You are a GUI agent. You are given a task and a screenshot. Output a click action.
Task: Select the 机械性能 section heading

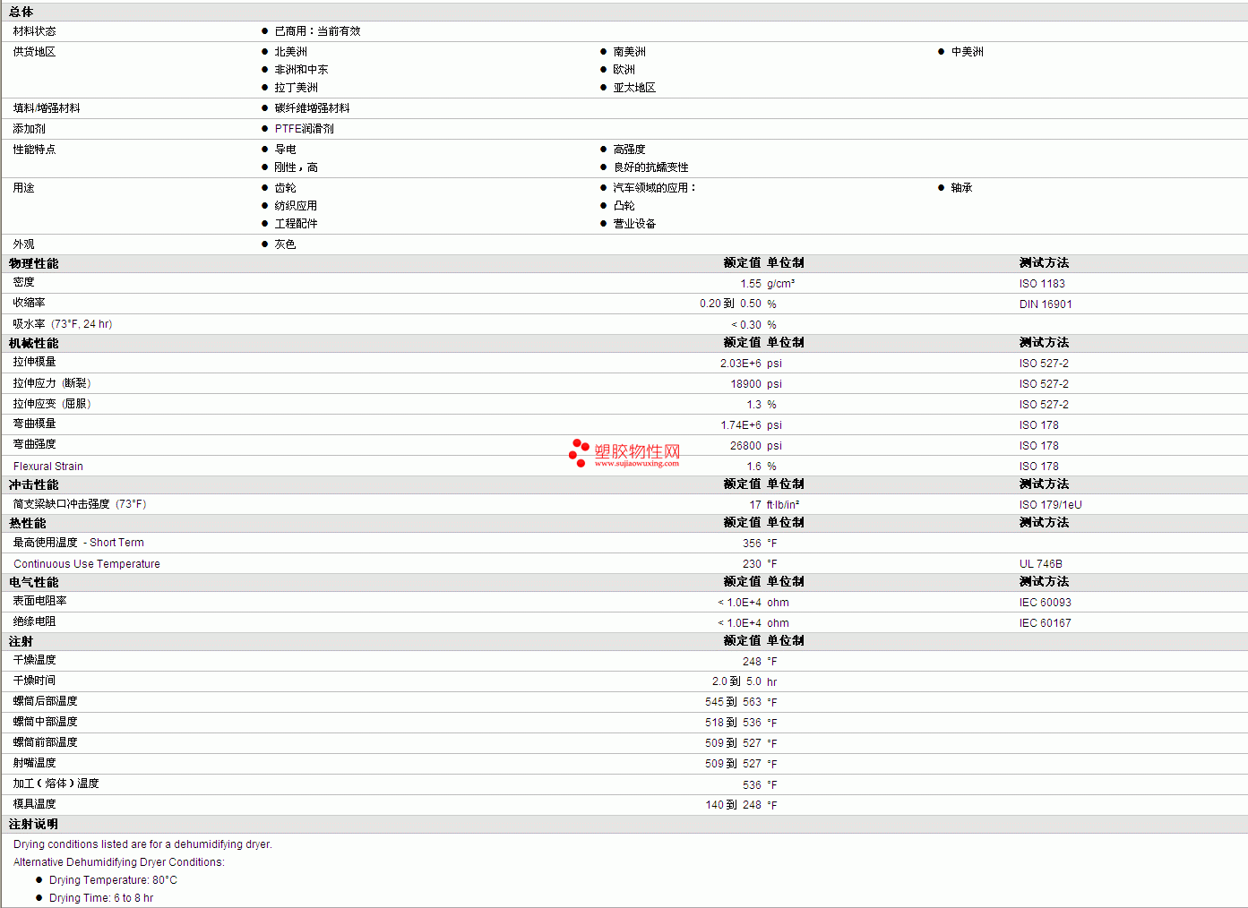click(34, 343)
